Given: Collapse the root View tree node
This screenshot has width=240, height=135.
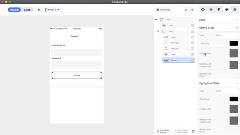Looking at the screenshot, I should [156, 20].
